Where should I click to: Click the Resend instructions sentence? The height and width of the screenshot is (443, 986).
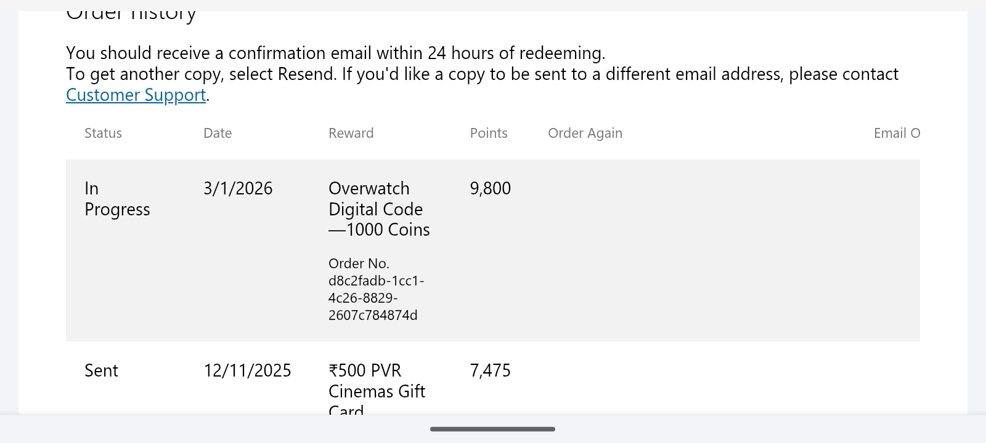[x=482, y=74]
